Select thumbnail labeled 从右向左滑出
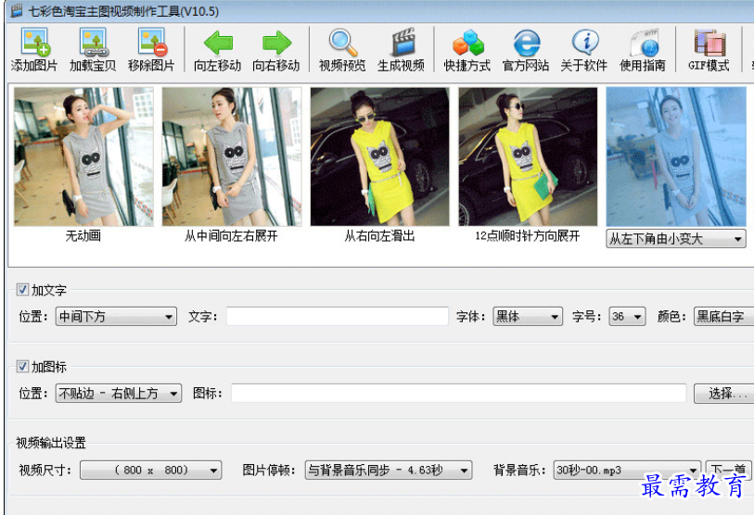This screenshot has height=515, width=754. click(x=380, y=157)
